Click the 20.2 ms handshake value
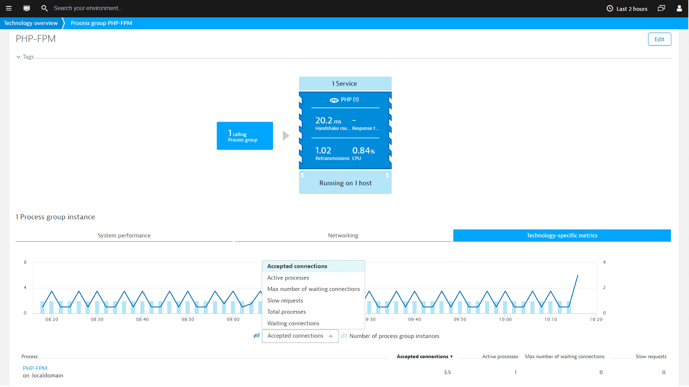This screenshot has width=689, height=387. pos(328,121)
